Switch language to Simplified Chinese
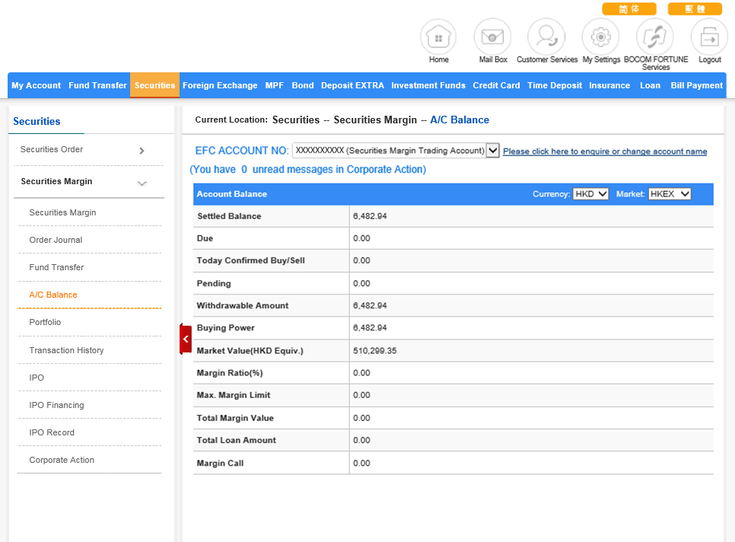735x542 pixels. click(x=628, y=9)
